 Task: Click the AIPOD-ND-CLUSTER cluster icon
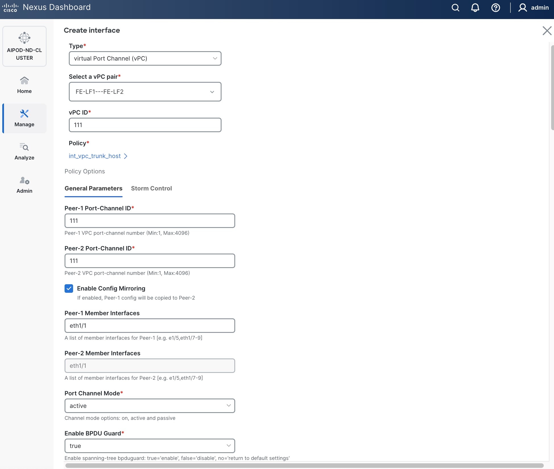24,46
